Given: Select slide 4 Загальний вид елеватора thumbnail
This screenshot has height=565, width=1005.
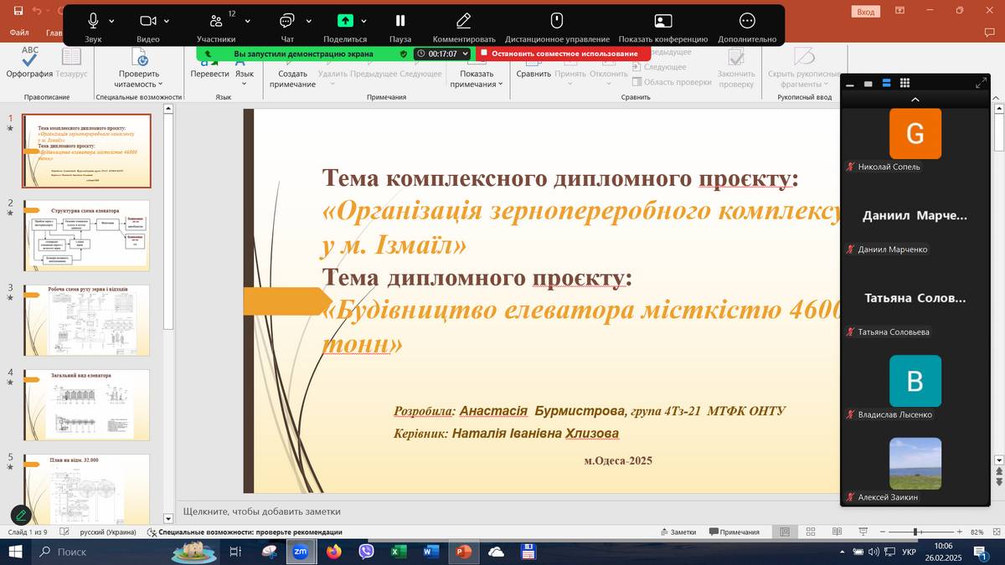Looking at the screenshot, I should pyautogui.click(x=86, y=404).
